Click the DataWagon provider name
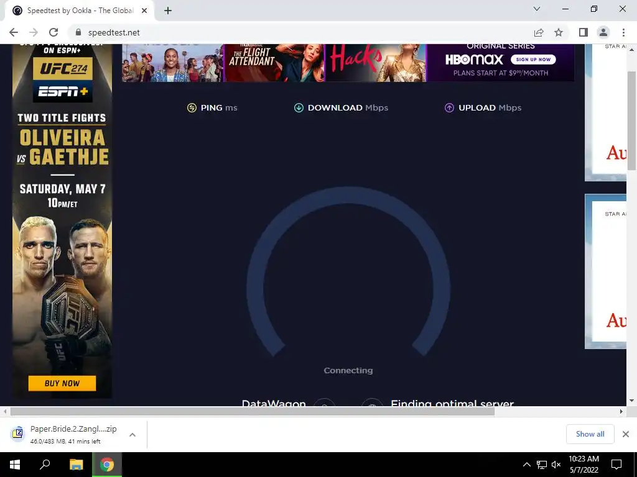The image size is (637, 477). pyautogui.click(x=274, y=402)
